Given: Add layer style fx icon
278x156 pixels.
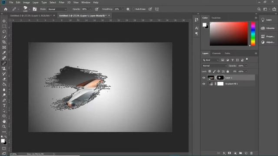Looking at the screenshot, I should click(224, 153).
